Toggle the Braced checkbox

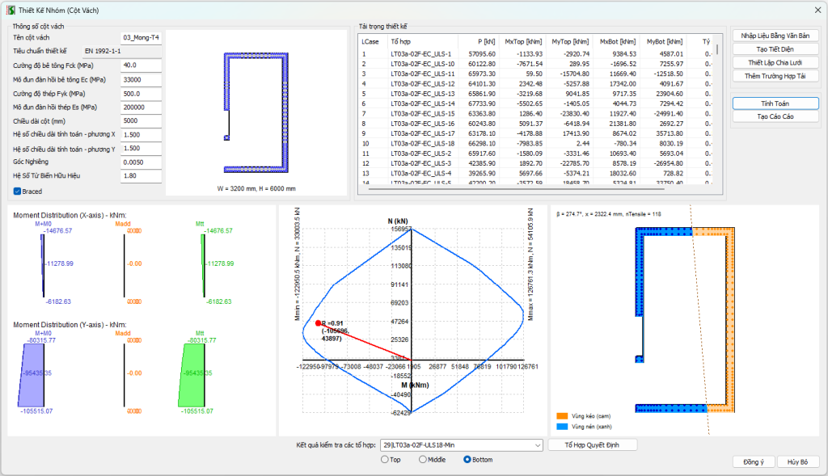tap(18, 192)
